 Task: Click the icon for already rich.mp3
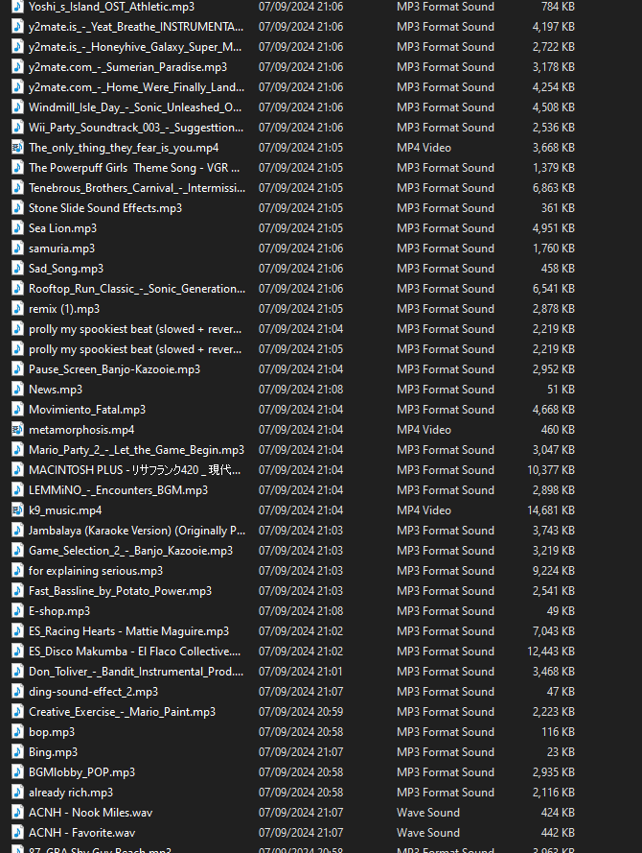(17, 792)
